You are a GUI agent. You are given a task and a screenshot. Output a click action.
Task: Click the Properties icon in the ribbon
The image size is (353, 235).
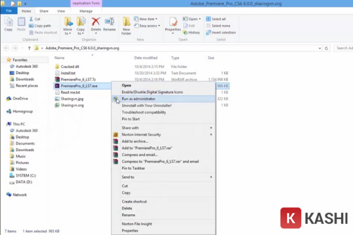[x=173, y=22]
